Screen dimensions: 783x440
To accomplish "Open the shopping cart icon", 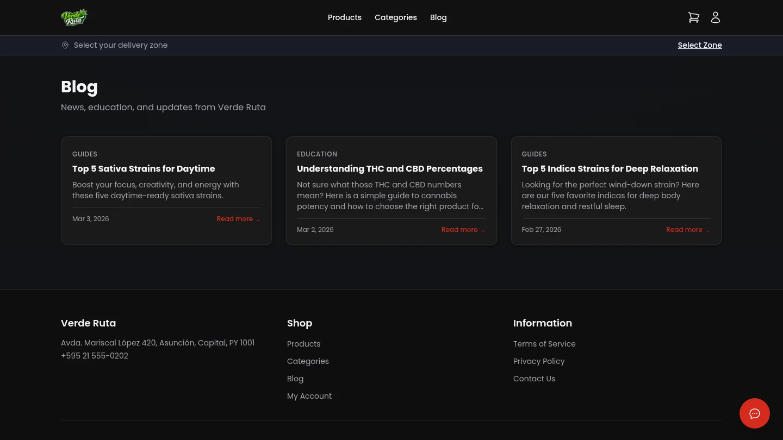I will pyautogui.click(x=693, y=17).
